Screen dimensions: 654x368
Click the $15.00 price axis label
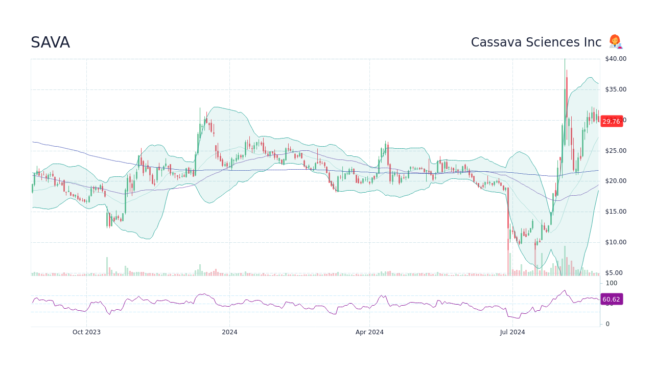pos(616,212)
